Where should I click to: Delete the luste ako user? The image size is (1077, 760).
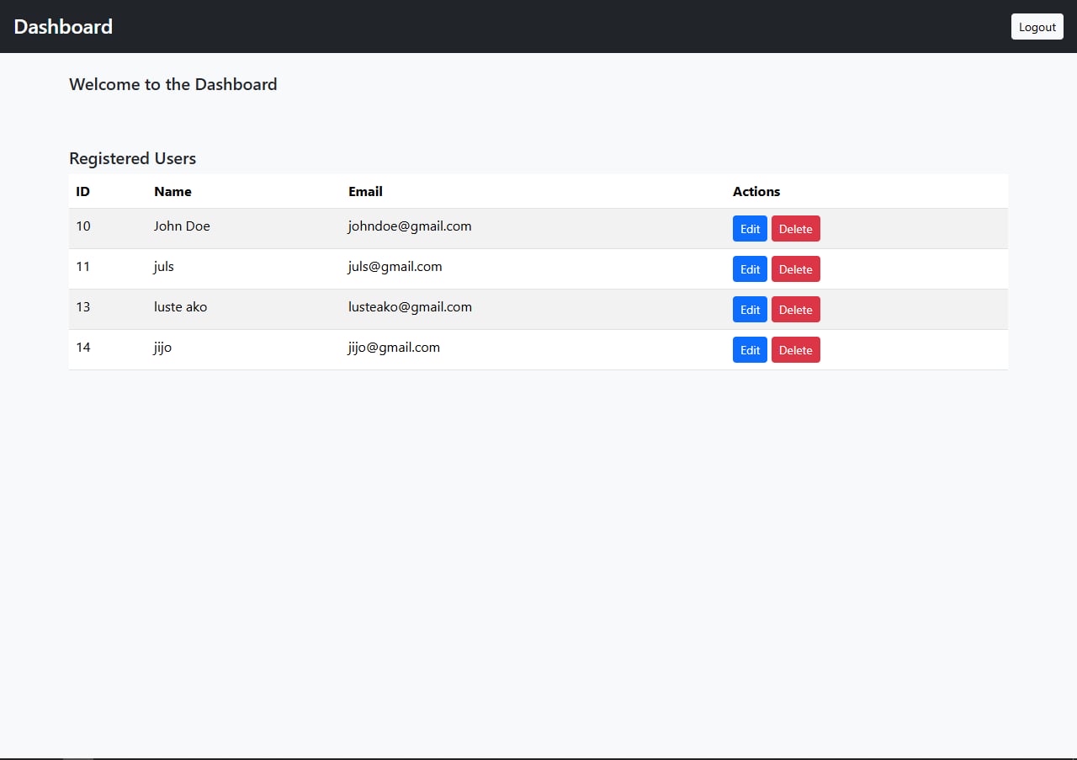(795, 310)
